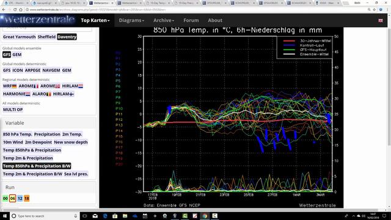Viewport: 391px width, 220px height.
Task: Select HIRLAM model with Dutch flag
Action: [x=72, y=86]
